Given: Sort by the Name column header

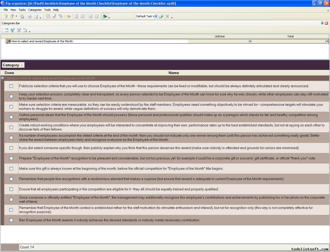Looking at the screenshot, I should [x=174, y=73].
